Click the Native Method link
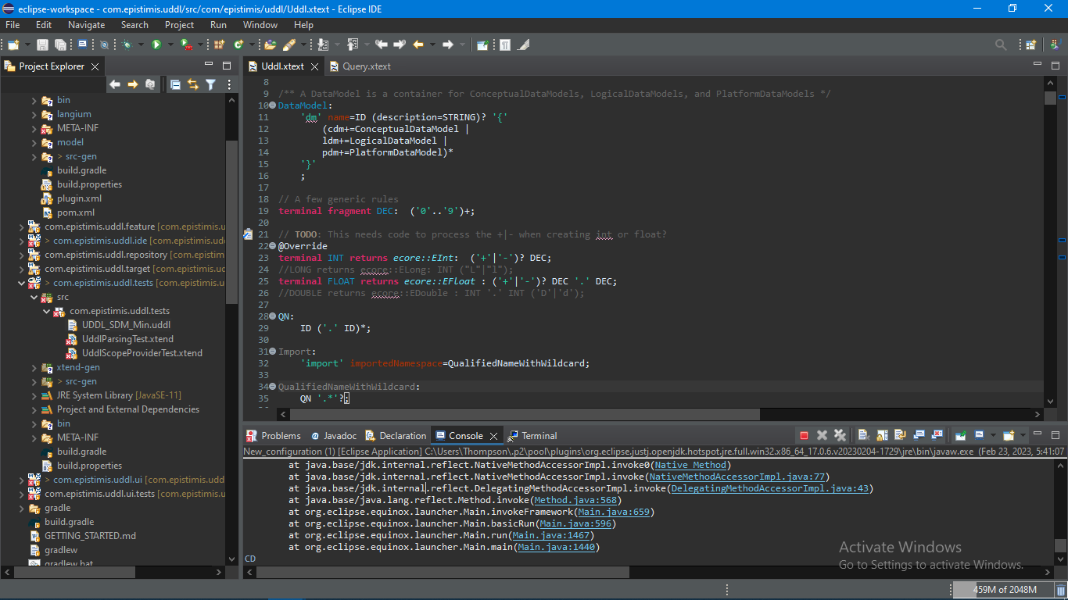 (x=690, y=465)
